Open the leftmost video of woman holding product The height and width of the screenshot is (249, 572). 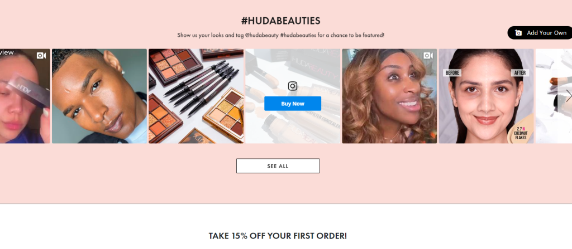tap(25, 96)
